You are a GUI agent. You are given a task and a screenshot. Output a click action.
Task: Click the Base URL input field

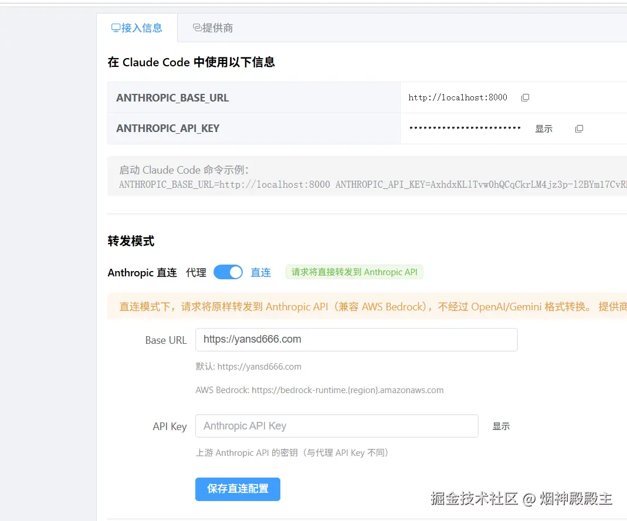pyautogui.click(x=356, y=340)
